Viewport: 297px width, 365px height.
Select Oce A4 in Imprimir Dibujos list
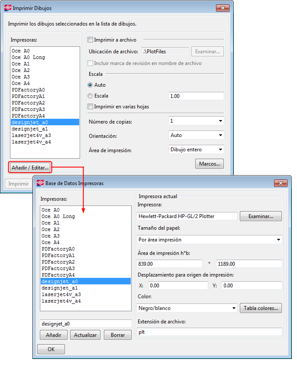(45, 83)
